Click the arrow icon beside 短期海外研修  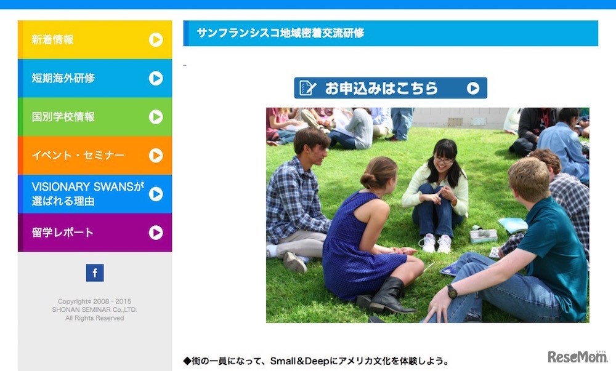pyautogui.click(x=156, y=78)
